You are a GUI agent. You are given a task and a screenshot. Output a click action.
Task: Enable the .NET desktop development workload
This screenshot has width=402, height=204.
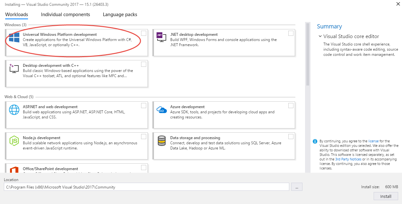(x=291, y=33)
